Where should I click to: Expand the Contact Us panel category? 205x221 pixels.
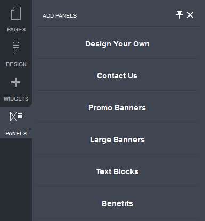[117, 76]
